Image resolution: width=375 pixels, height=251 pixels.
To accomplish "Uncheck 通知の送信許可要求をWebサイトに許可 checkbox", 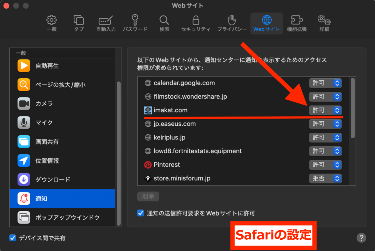I will click(x=141, y=213).
